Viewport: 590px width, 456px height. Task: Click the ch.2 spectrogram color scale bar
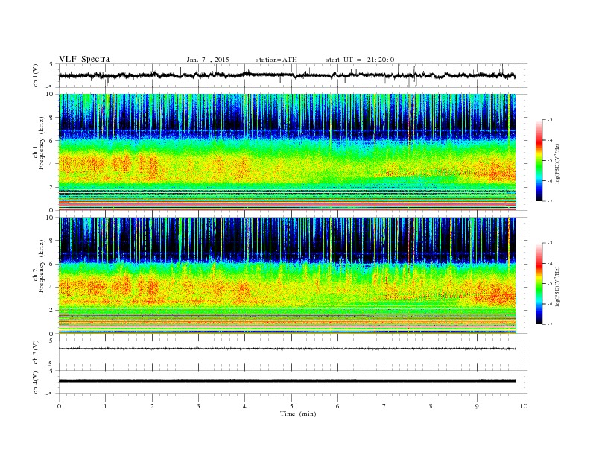[539, 283]
